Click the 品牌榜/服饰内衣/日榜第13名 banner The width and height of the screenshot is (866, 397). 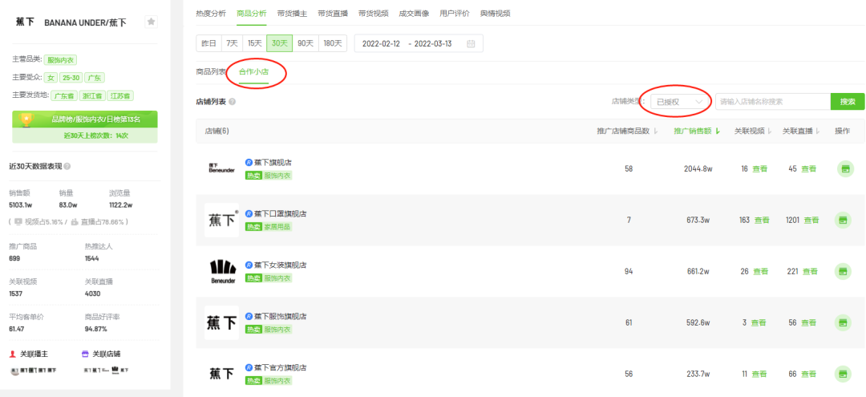point(84,120)
